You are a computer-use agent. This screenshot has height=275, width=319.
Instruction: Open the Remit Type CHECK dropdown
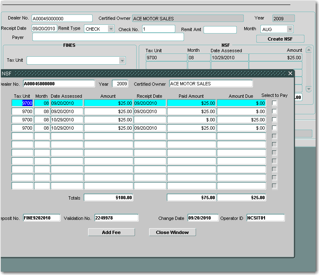point(110,29)
